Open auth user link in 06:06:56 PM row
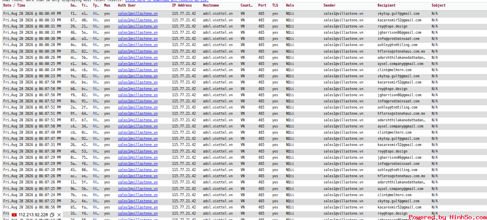The width and height of the screenshot is (487, 220). click(138, 207)
